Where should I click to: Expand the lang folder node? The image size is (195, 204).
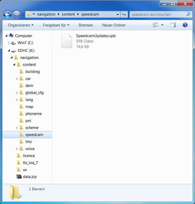pyautogui.click(x=17, y=100)
